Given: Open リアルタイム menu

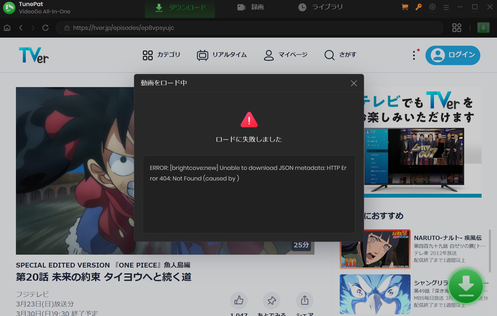Looking at the screenshot, I should point(222,55).
